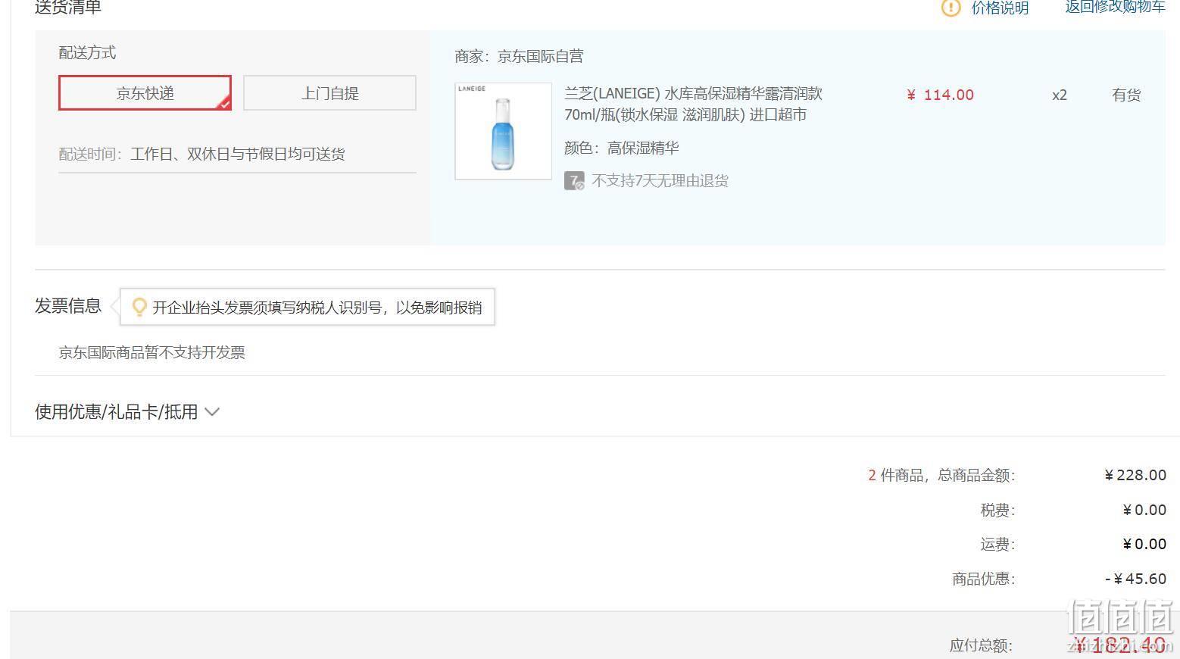Click the 不支持7天无理由退货 text

[x=660, y=181]
